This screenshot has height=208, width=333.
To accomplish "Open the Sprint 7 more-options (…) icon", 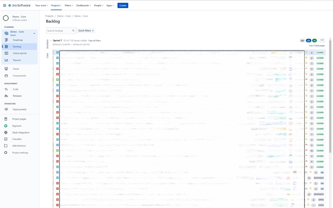I will click(322, 40).
